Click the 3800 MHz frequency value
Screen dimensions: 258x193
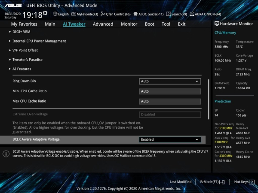click(221, 47)
